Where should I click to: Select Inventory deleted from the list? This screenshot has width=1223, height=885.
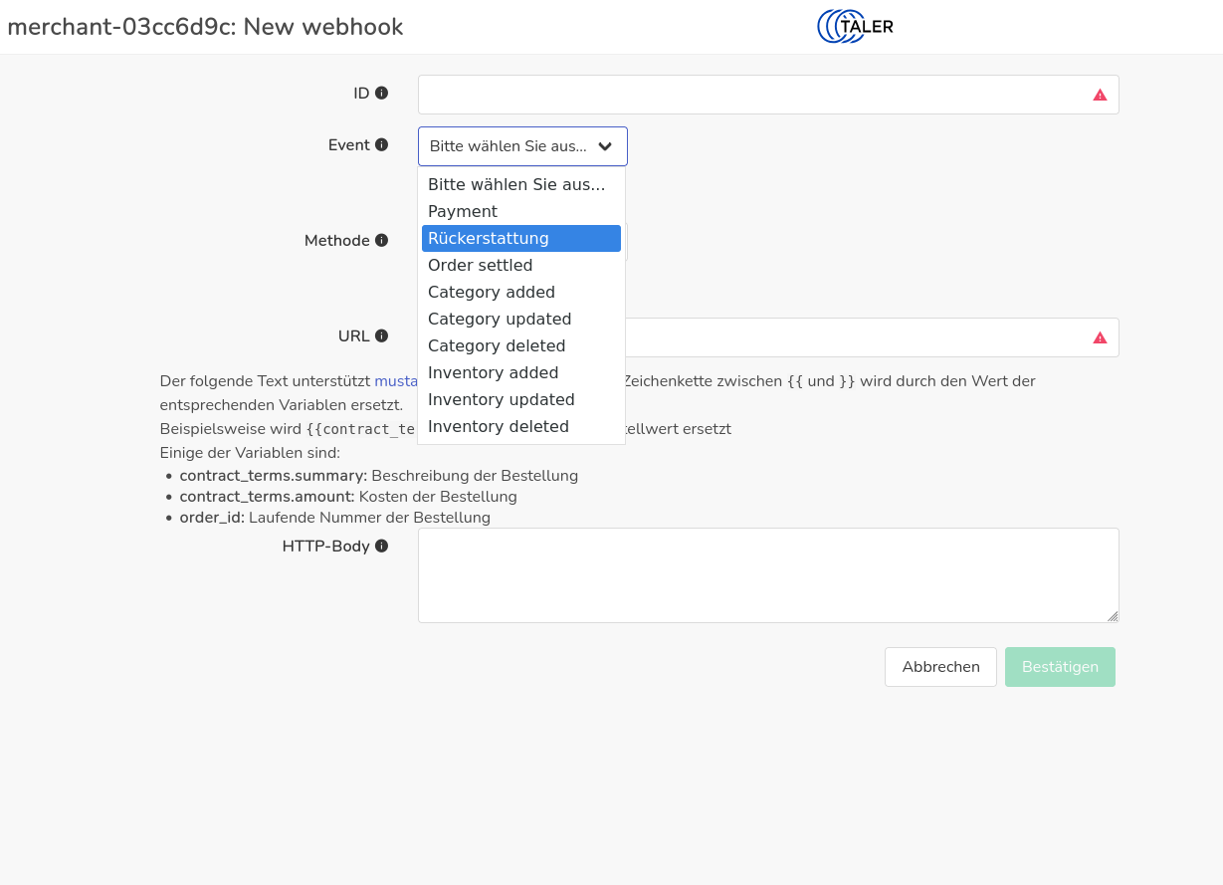click(x=499, y=427)
